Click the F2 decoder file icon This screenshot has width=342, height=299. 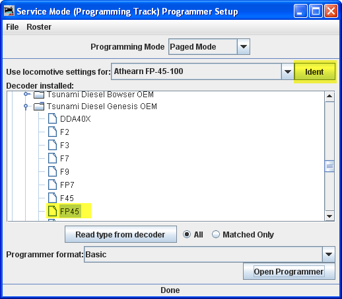coord(52,132)
